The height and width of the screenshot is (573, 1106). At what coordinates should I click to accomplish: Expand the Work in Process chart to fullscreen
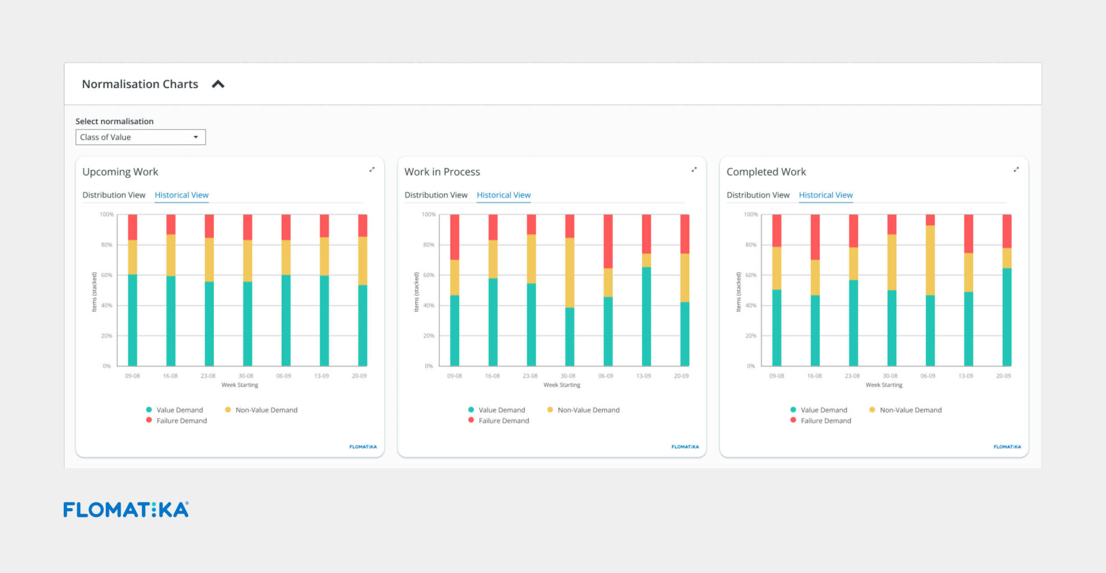(x=694, y=170)
